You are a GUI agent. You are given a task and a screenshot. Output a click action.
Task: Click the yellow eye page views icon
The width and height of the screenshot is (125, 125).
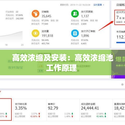pyautogui.click(x=35, y=33)
